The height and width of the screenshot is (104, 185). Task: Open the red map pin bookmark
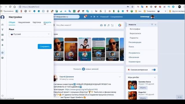(127, 11)
